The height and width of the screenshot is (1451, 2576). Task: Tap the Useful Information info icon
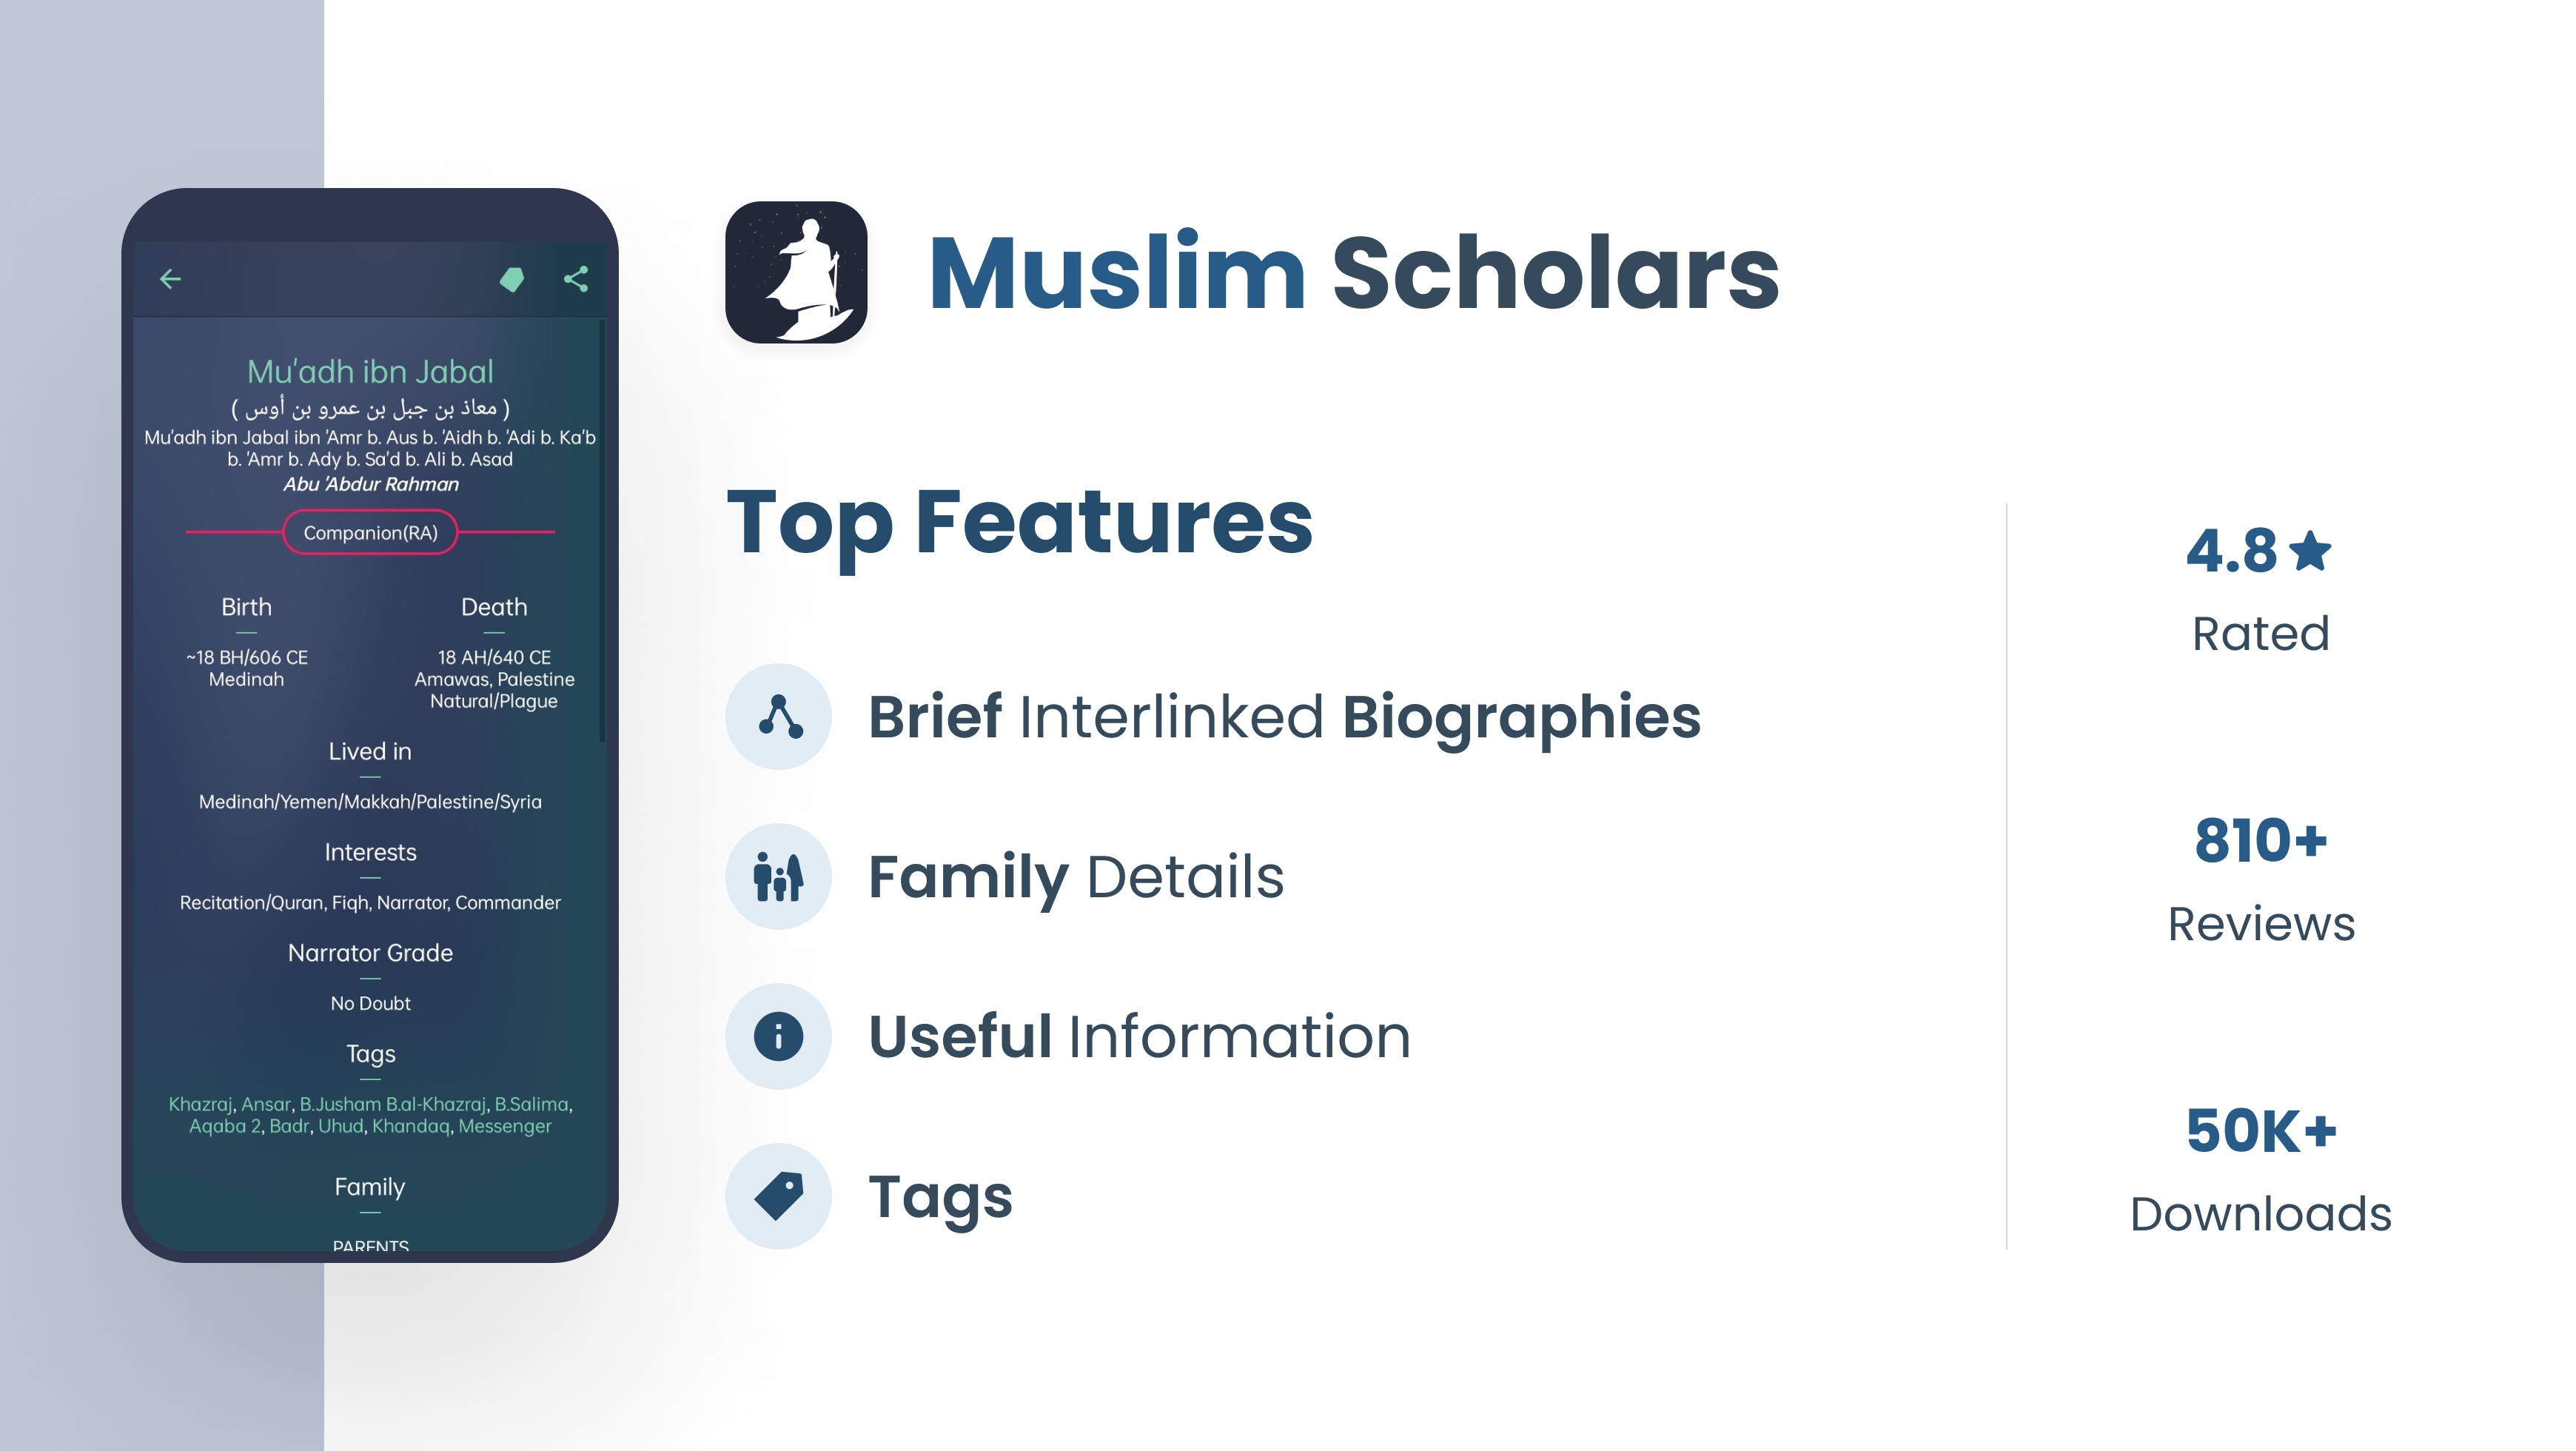(x=779, y=1036)
